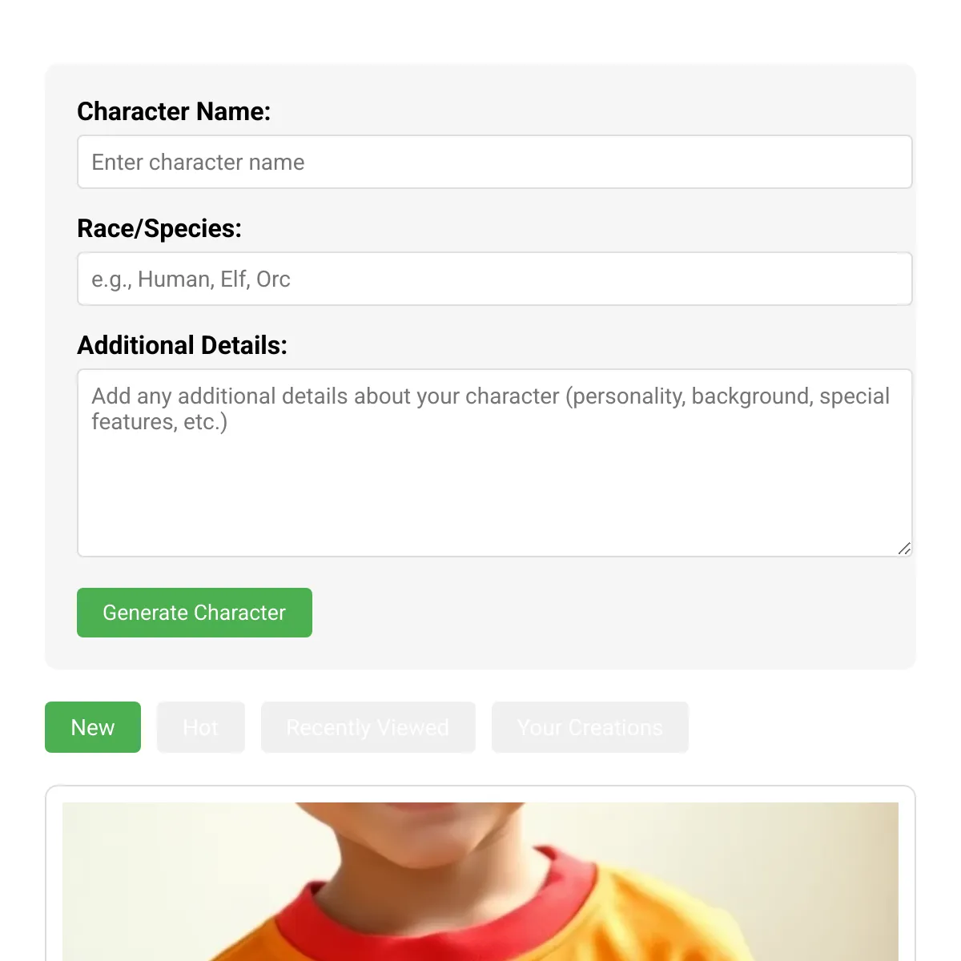
Task: Click empty gray form area beside Generate Character
Action: 609,613
